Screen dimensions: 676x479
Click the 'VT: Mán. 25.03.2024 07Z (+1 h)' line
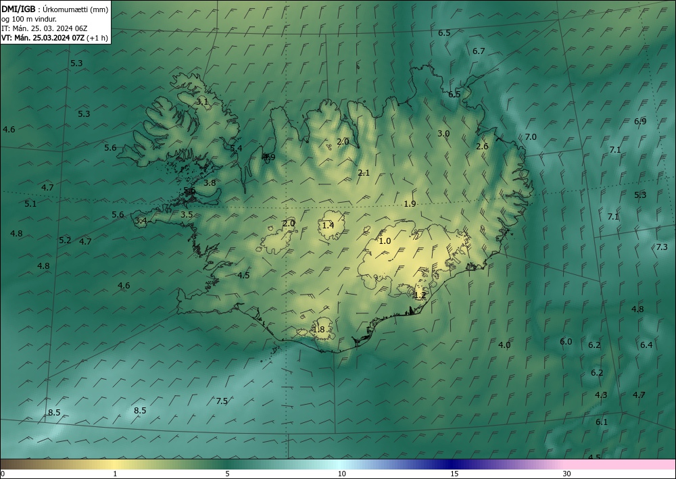coord(54,38)
